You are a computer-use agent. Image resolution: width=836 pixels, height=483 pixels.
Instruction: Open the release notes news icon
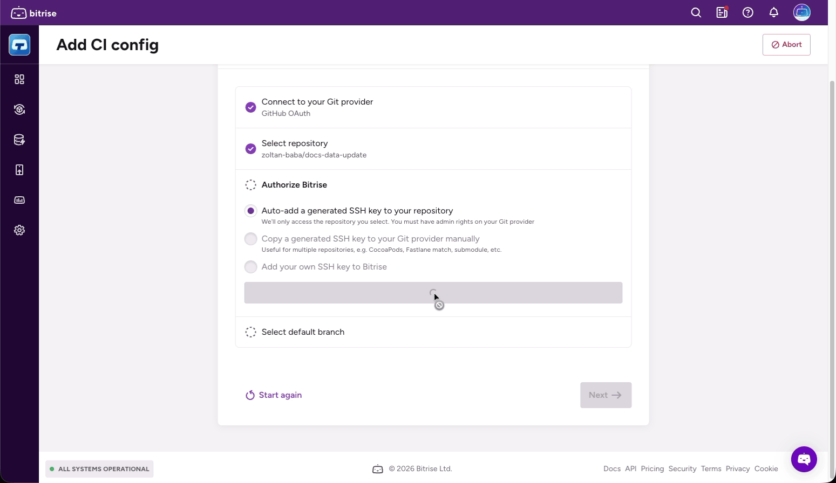click(x=722, y=12)
